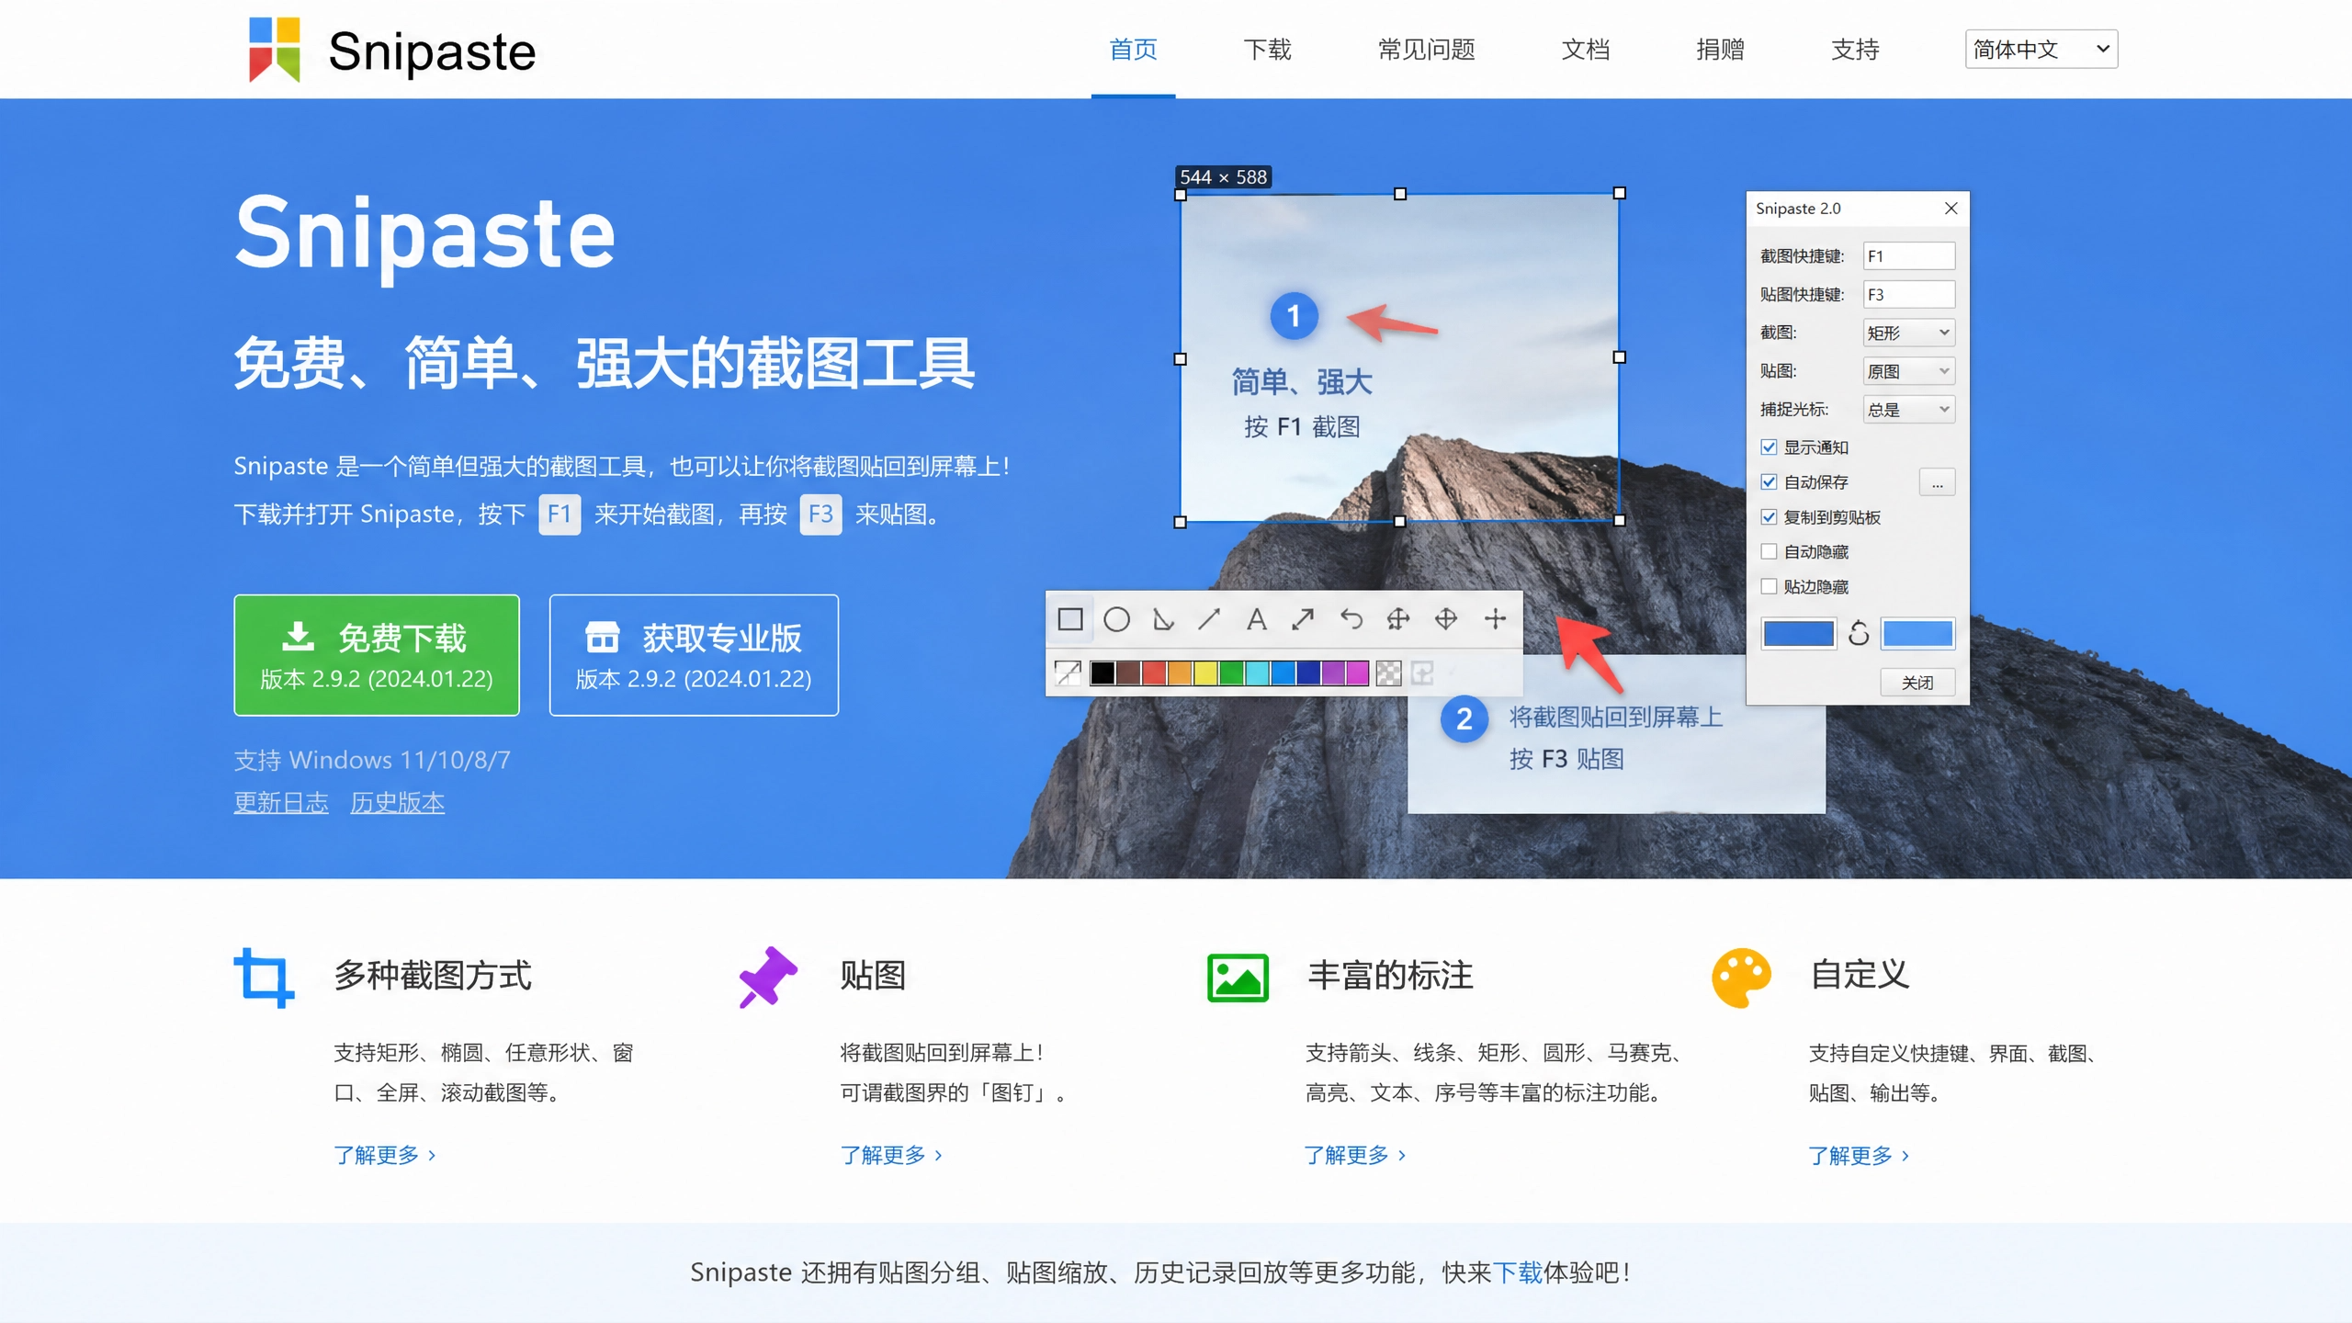The image size is (2352, 1323).
Task: Pick the red color swatch
Action: pyautogui.click(x=1154, y=673)
